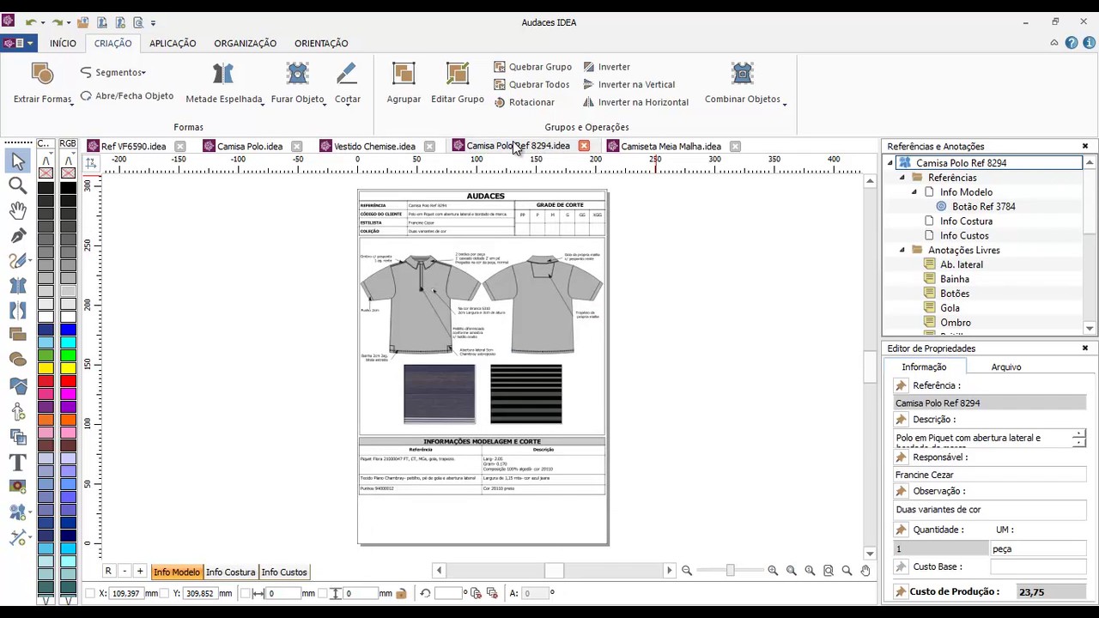Activate the hand pan tool in left toolbar
Image resolution: width=1099 pixels, height=618 pixels.
point(17,210)
